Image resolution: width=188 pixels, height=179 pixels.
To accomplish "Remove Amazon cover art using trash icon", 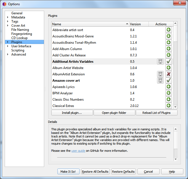I will coord(160,80).
